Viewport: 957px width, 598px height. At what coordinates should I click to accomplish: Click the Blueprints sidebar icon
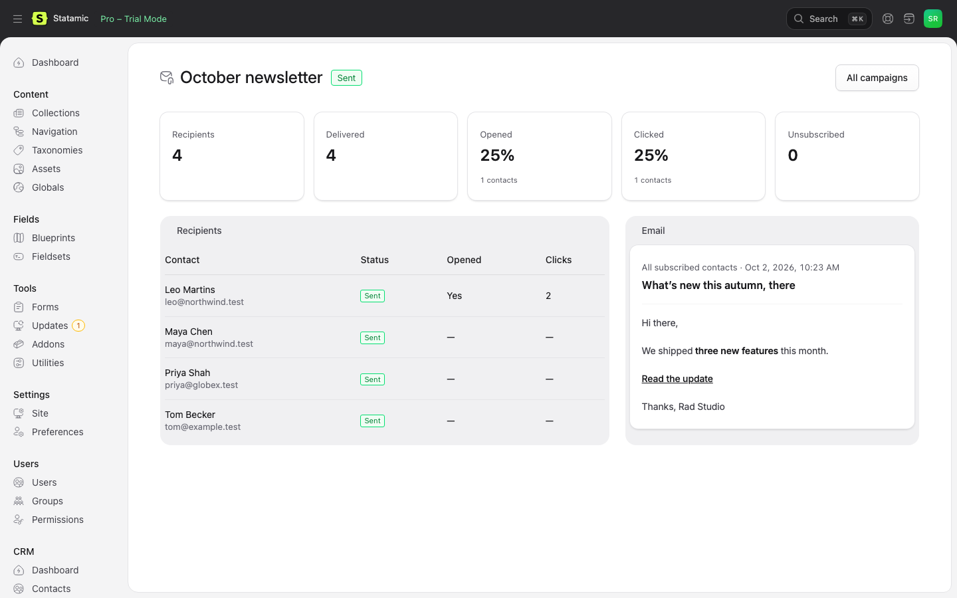19,238
